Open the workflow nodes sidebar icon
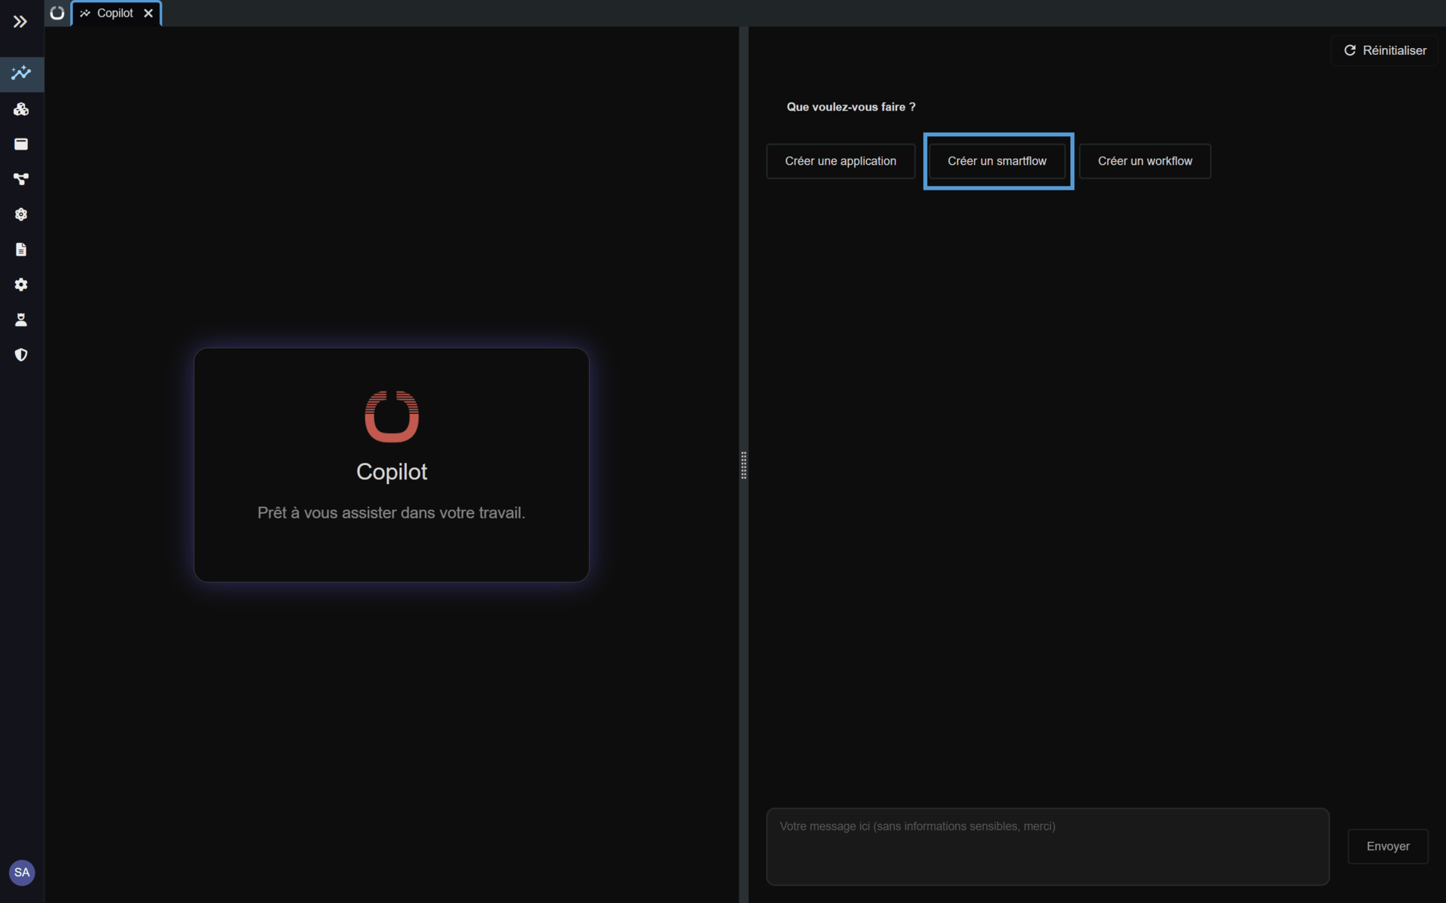 [x=21, y=179]
